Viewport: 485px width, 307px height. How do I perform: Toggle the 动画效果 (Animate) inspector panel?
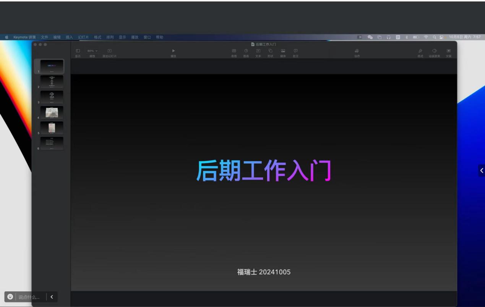point(434,51)
